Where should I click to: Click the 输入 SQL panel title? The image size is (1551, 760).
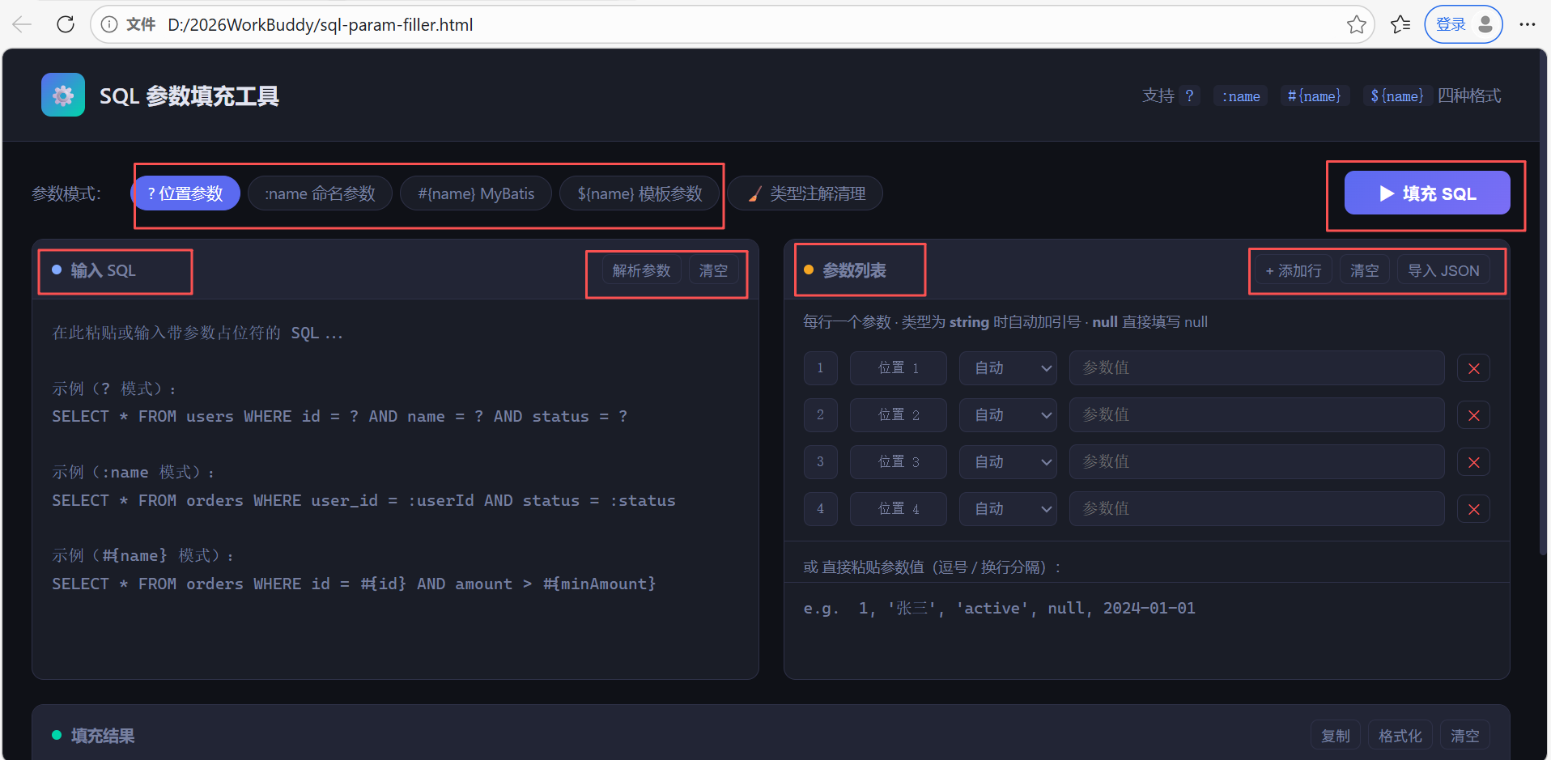[103, 270]
